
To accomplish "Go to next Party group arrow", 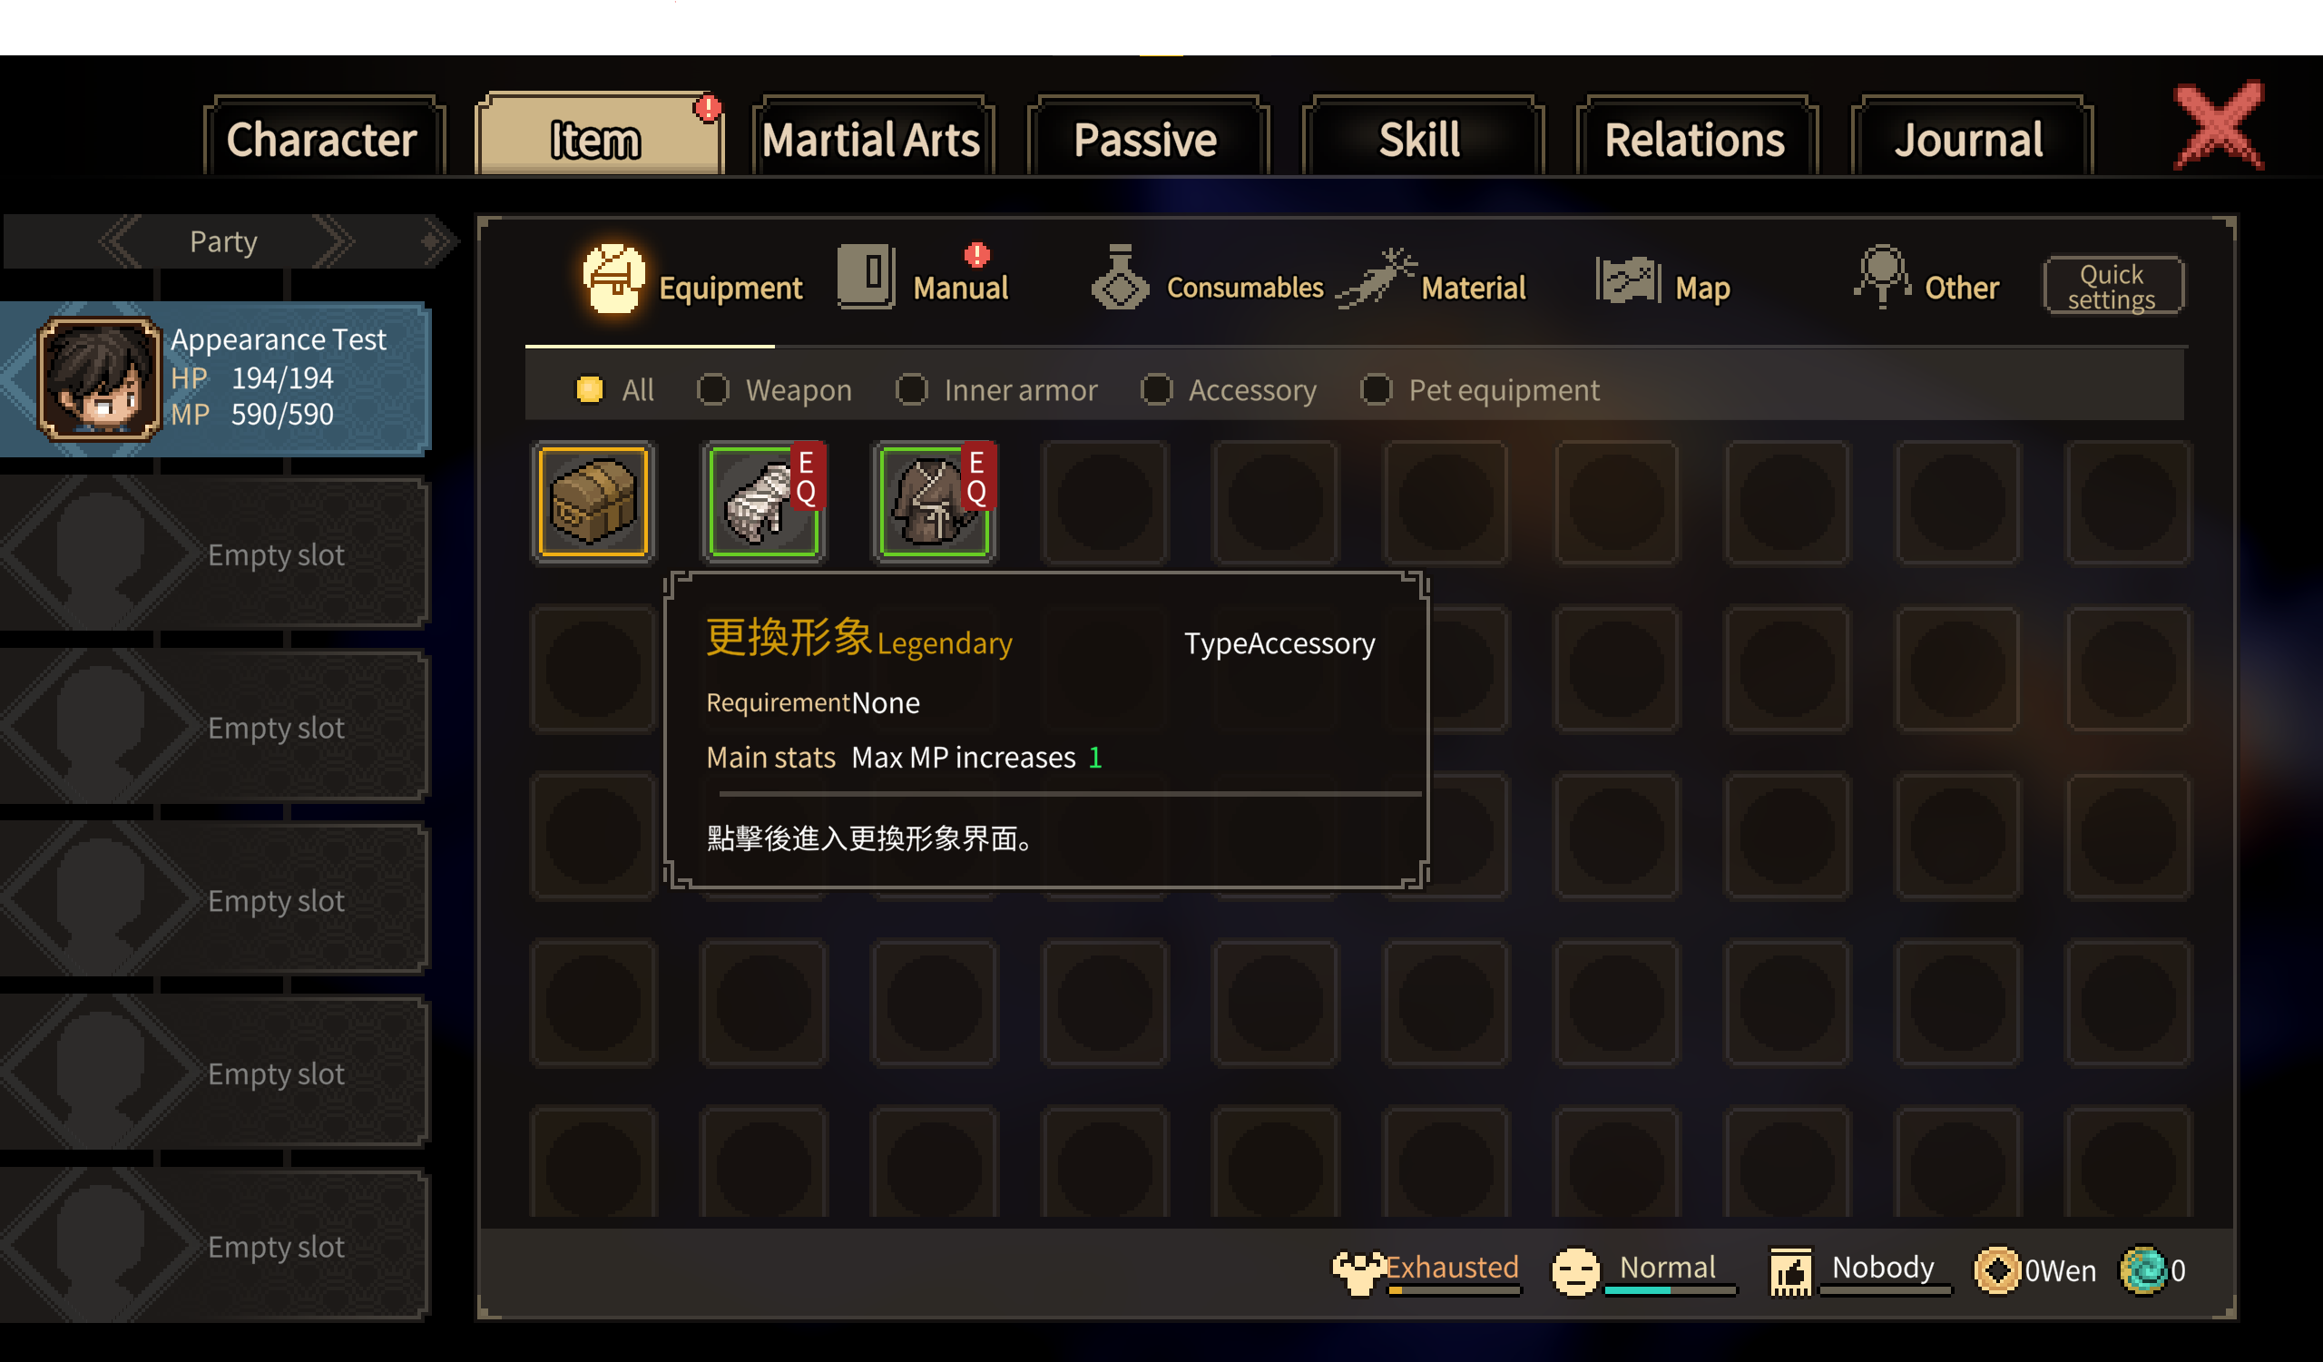I will click(x=333, y=241).
